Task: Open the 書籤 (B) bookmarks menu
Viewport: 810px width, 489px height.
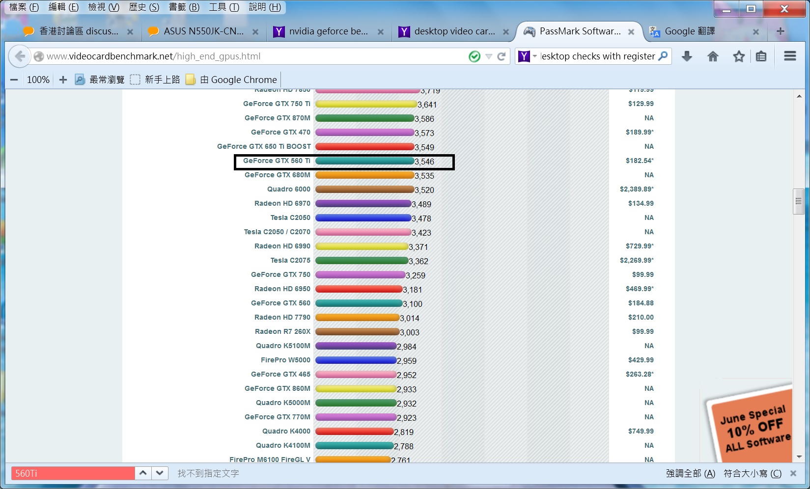Action: coord(184,7)
